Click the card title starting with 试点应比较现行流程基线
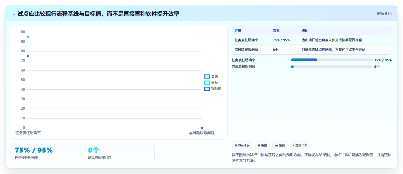The width and height of the screenshot is (403, 174). point(98,14)
